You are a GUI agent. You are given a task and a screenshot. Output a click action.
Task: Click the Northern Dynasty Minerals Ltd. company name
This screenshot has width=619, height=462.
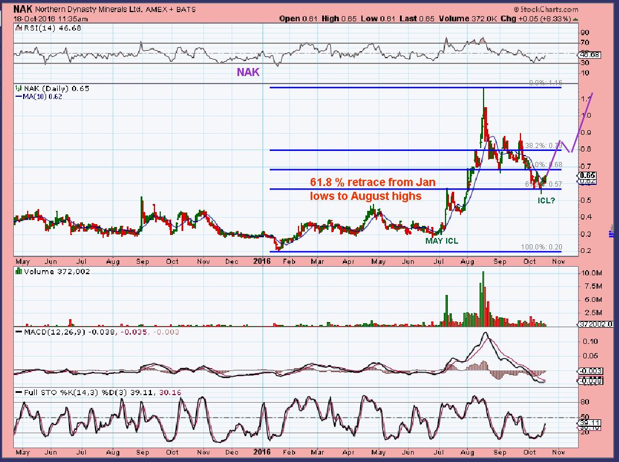tap(89, 9)
